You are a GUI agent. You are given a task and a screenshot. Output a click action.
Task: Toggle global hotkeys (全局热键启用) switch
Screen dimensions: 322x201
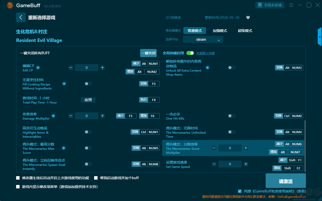pyautogui.click(x=190, y=53)
